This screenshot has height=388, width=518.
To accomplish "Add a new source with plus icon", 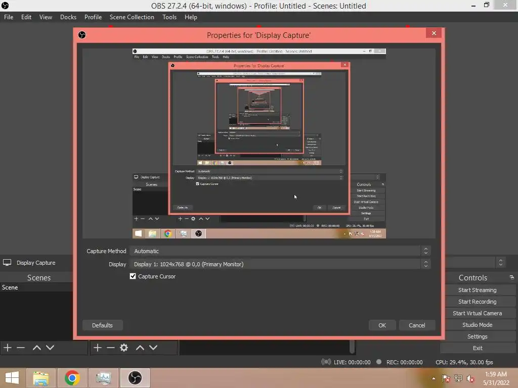I will pyautogui.click(x=98, y=348).
